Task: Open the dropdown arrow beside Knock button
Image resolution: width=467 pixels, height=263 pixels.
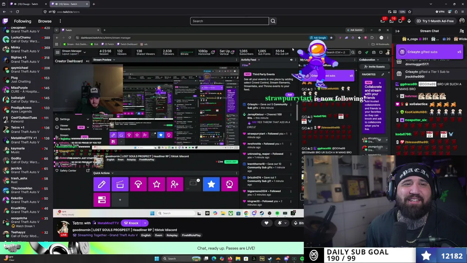Action: (145, 223)
